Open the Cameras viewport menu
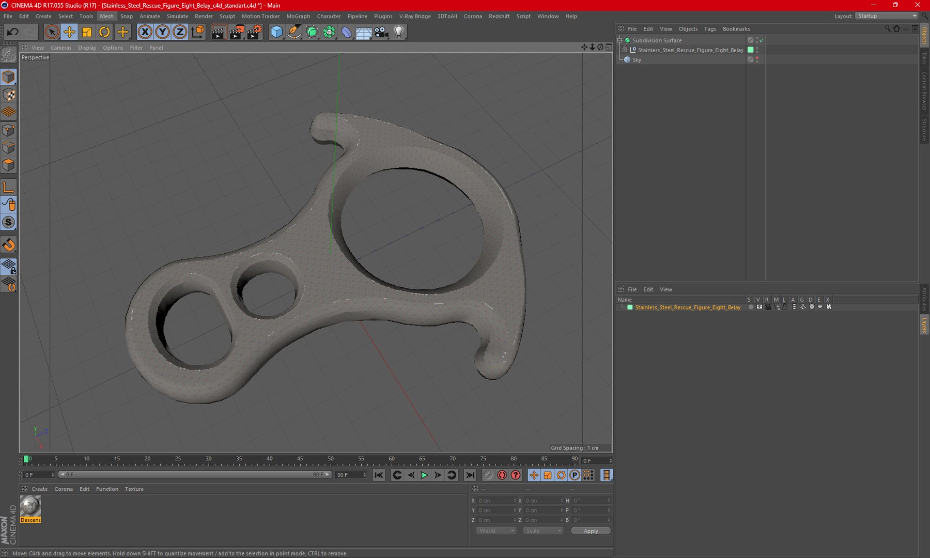The image size is (930, 558). (60, 48)
